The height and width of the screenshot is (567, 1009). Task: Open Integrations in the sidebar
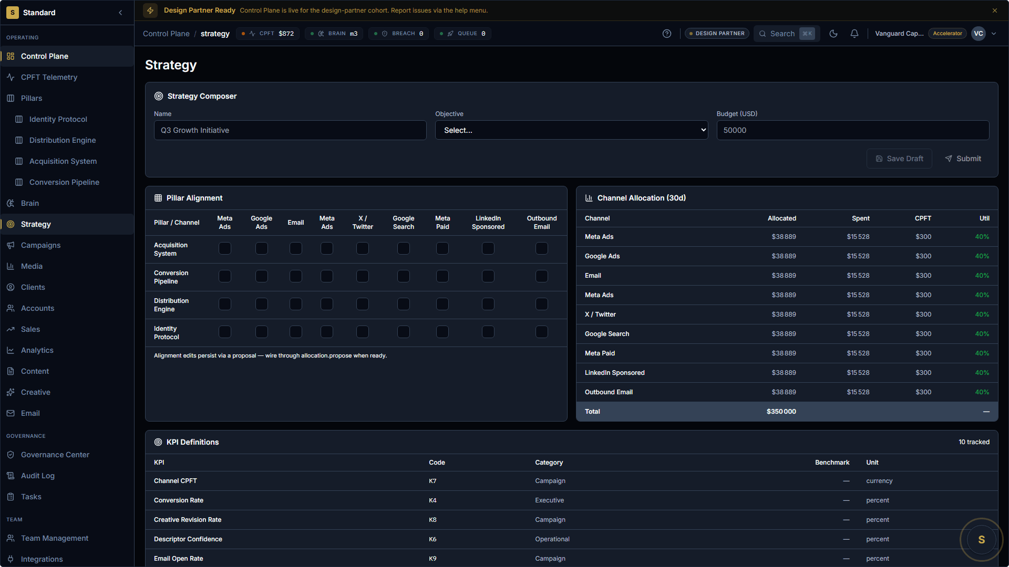(67, 559)
